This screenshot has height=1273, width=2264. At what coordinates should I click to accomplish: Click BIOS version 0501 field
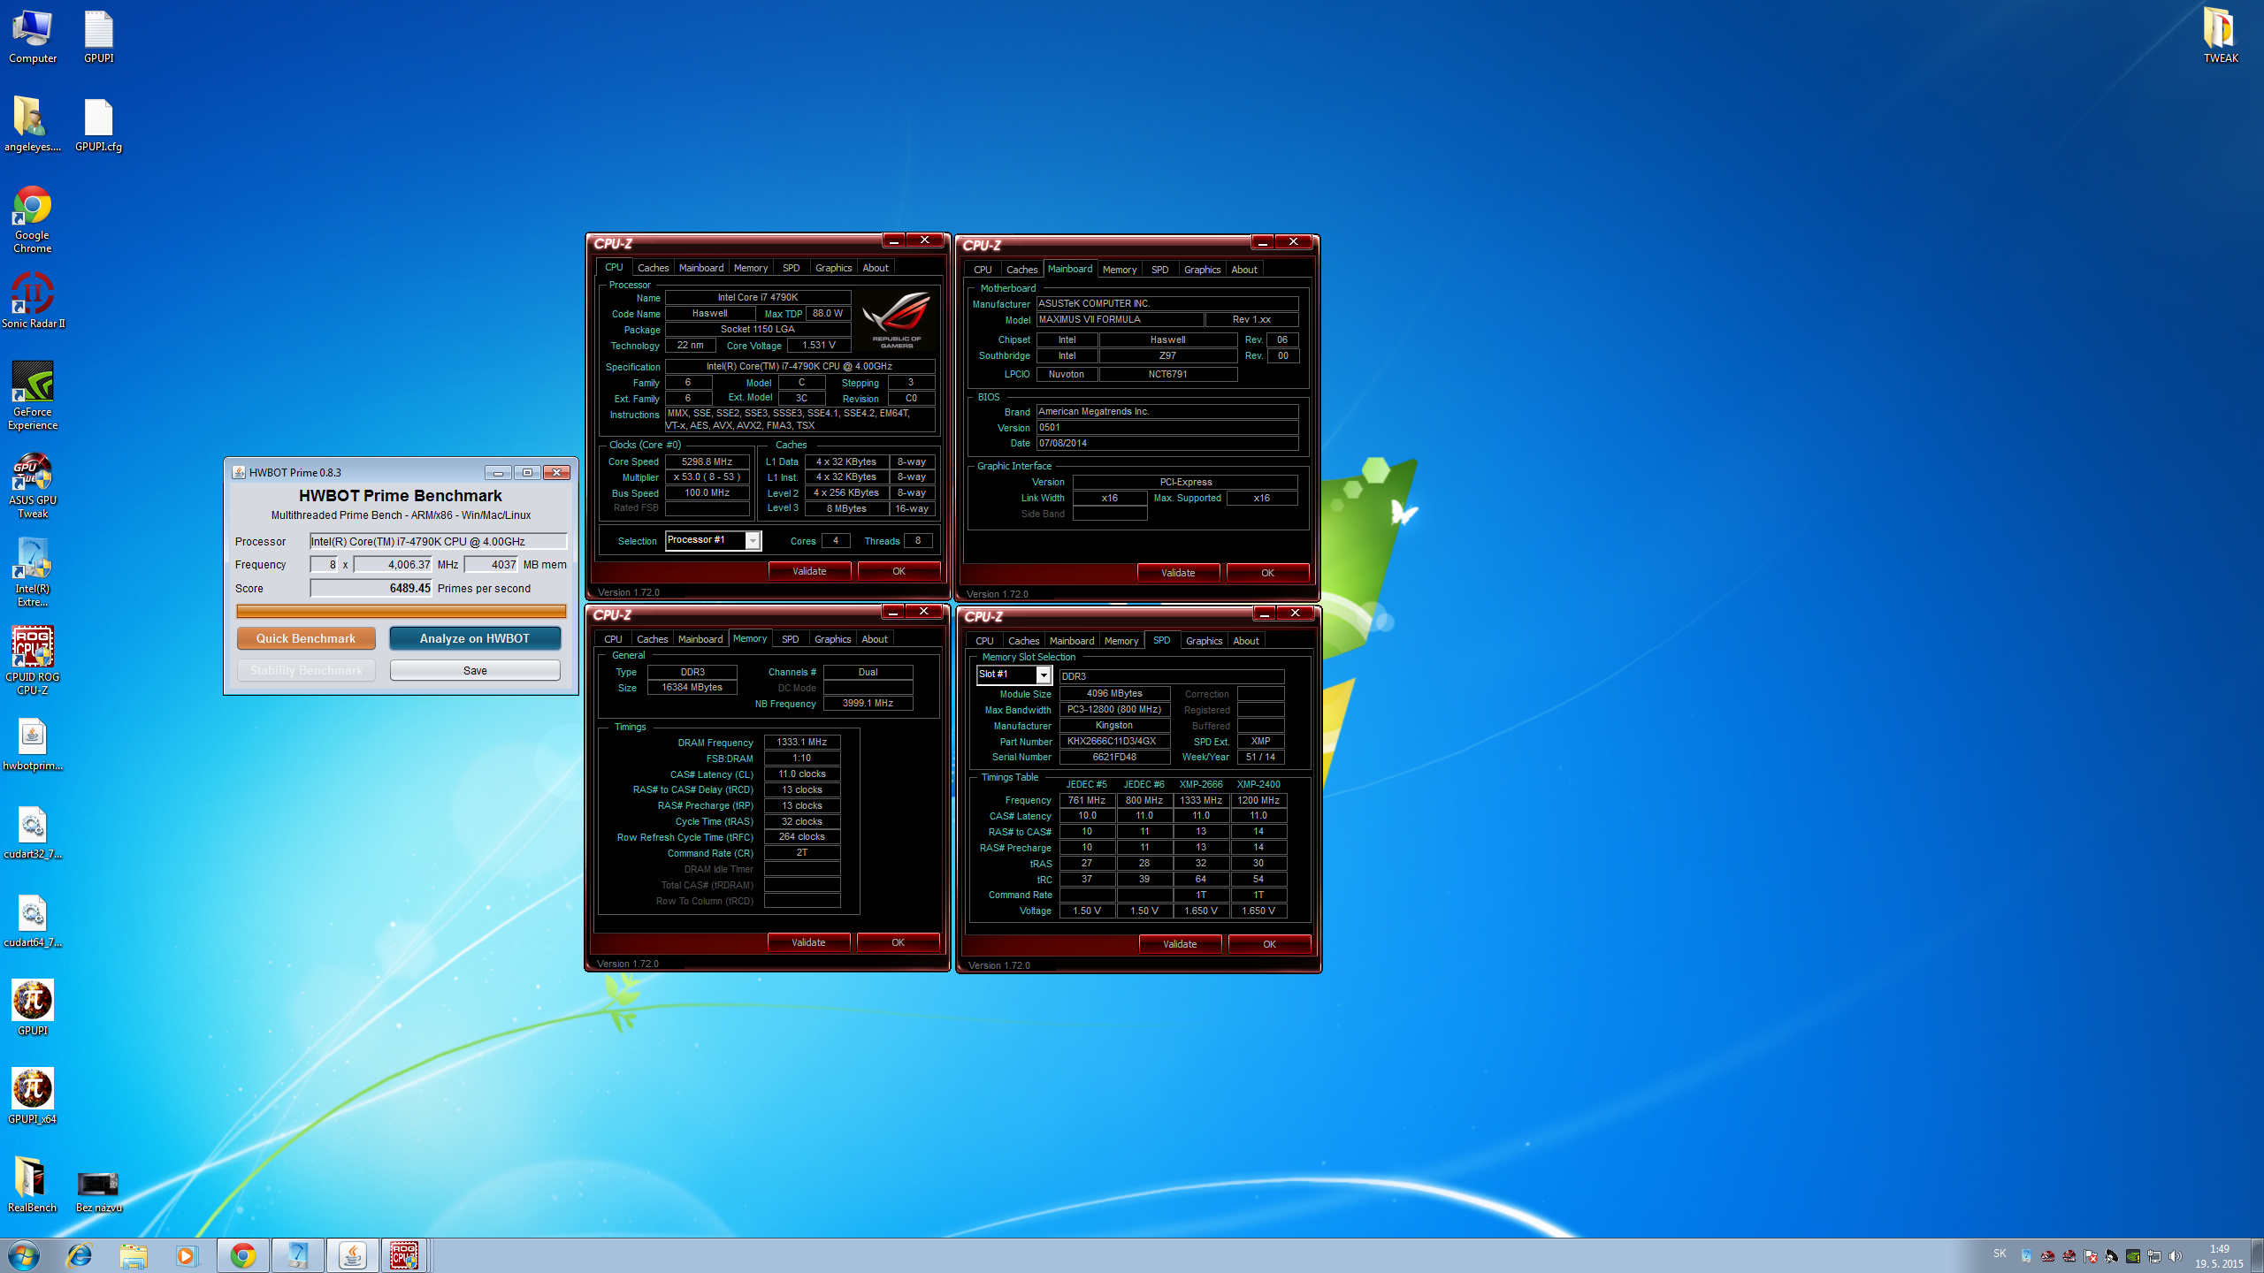click(x=1166, y=428)
